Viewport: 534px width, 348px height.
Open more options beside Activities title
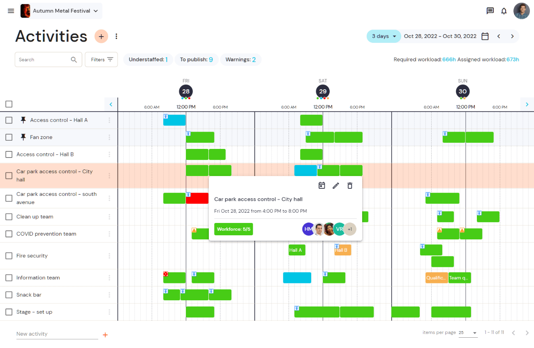click(x=116, y=36)
